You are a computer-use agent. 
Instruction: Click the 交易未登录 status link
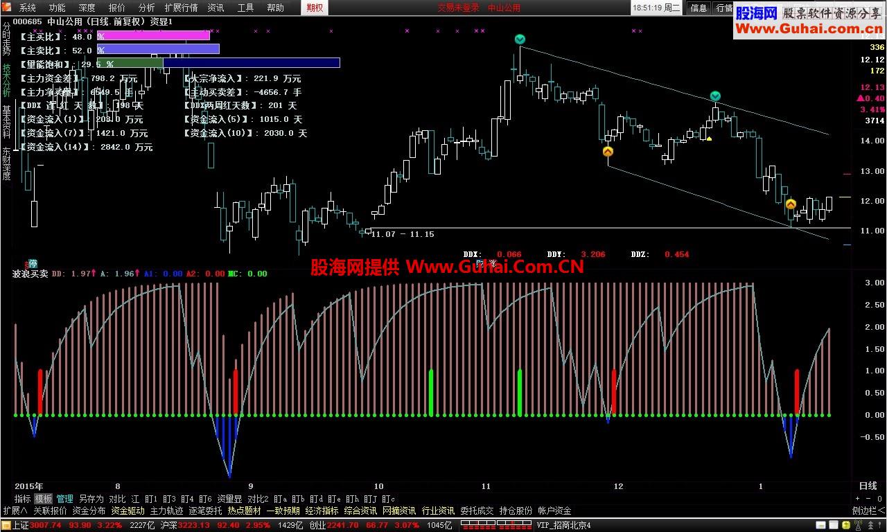pyautogui.click(x=459, y=8)
